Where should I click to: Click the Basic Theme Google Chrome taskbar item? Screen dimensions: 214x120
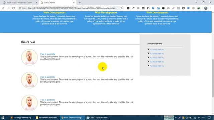(72, 118)
